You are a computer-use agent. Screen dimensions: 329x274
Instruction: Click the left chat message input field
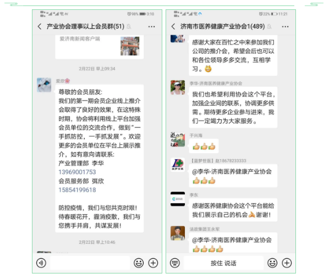pos(90,263)
